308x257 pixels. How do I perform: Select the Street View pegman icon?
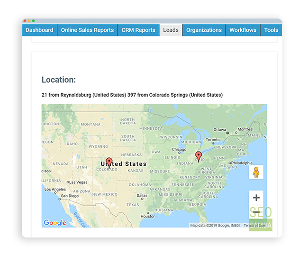click(x=256, y=172)
